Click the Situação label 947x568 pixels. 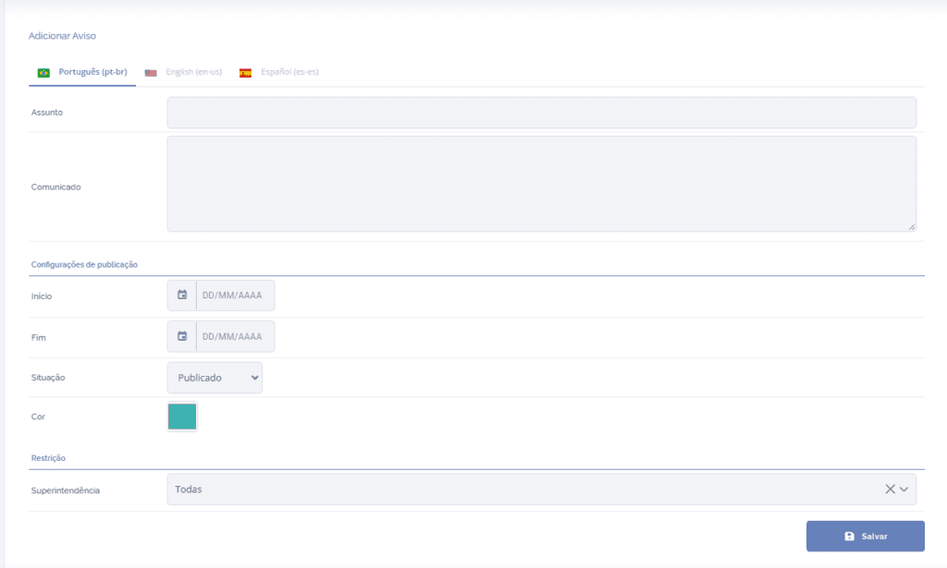[x=48, y=378]
